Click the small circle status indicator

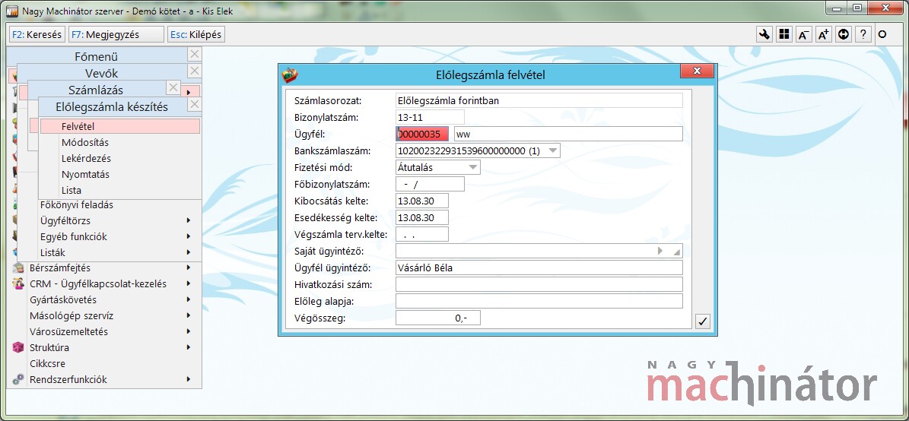882,35
